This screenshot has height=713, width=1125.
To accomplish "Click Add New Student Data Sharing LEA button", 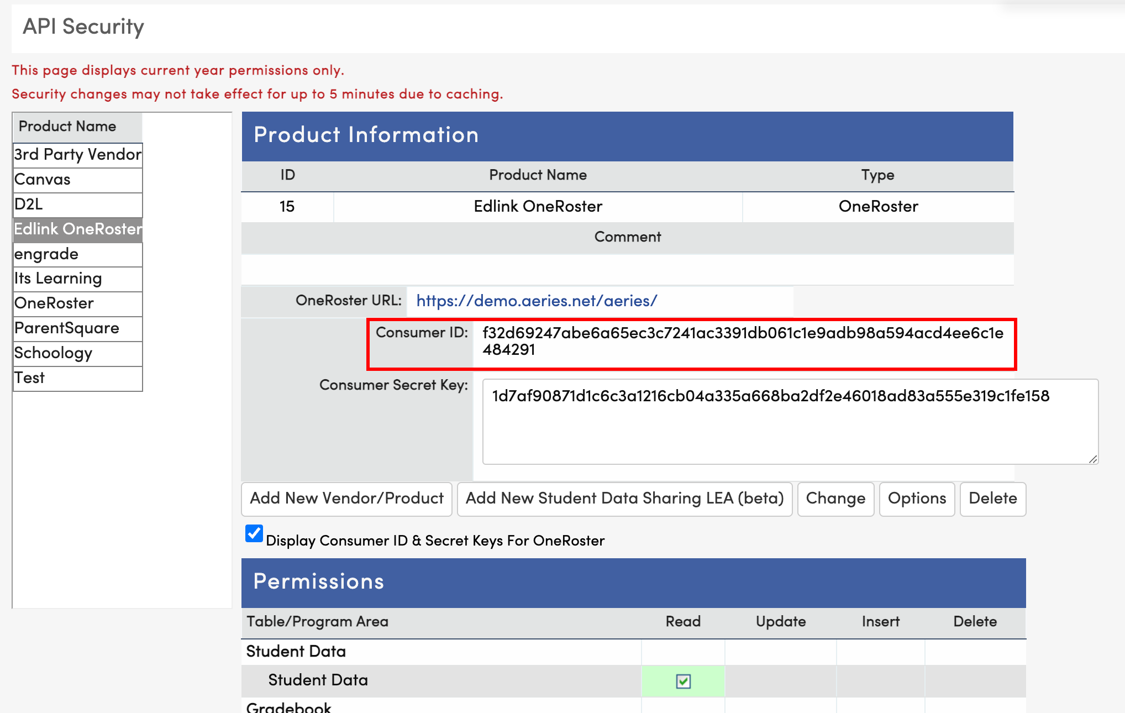I will pyautogui.click(x=625, y=499).
